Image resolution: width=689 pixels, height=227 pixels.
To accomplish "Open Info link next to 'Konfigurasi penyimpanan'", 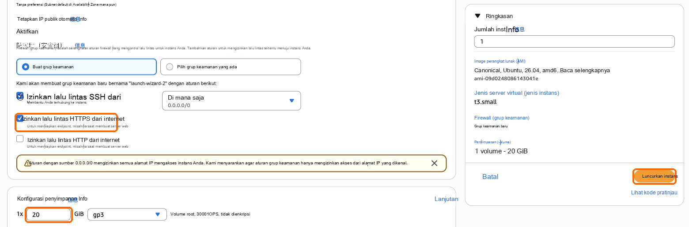I will tap(73, 200).
